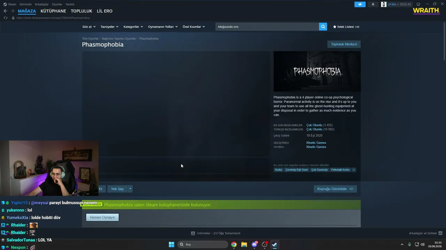Image resolution: width=446 pixels, height=250 pixels.
Task: Open the Oynamanın Yolları dropdown
Action: 163,27
